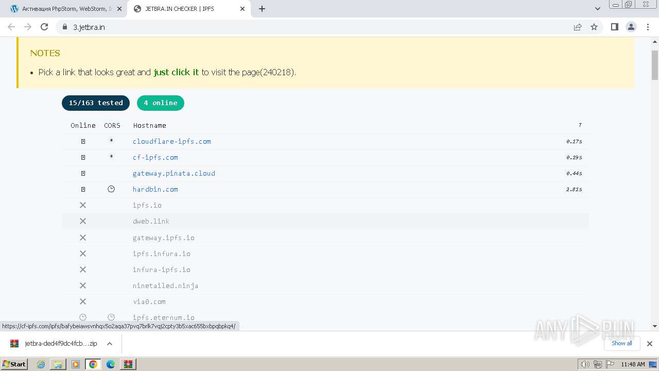Image resolution: width=659 pixels, height=371 pixels.
Task: Open the cloudflare-ipfs.com link
Action: [x=172, y=141]
